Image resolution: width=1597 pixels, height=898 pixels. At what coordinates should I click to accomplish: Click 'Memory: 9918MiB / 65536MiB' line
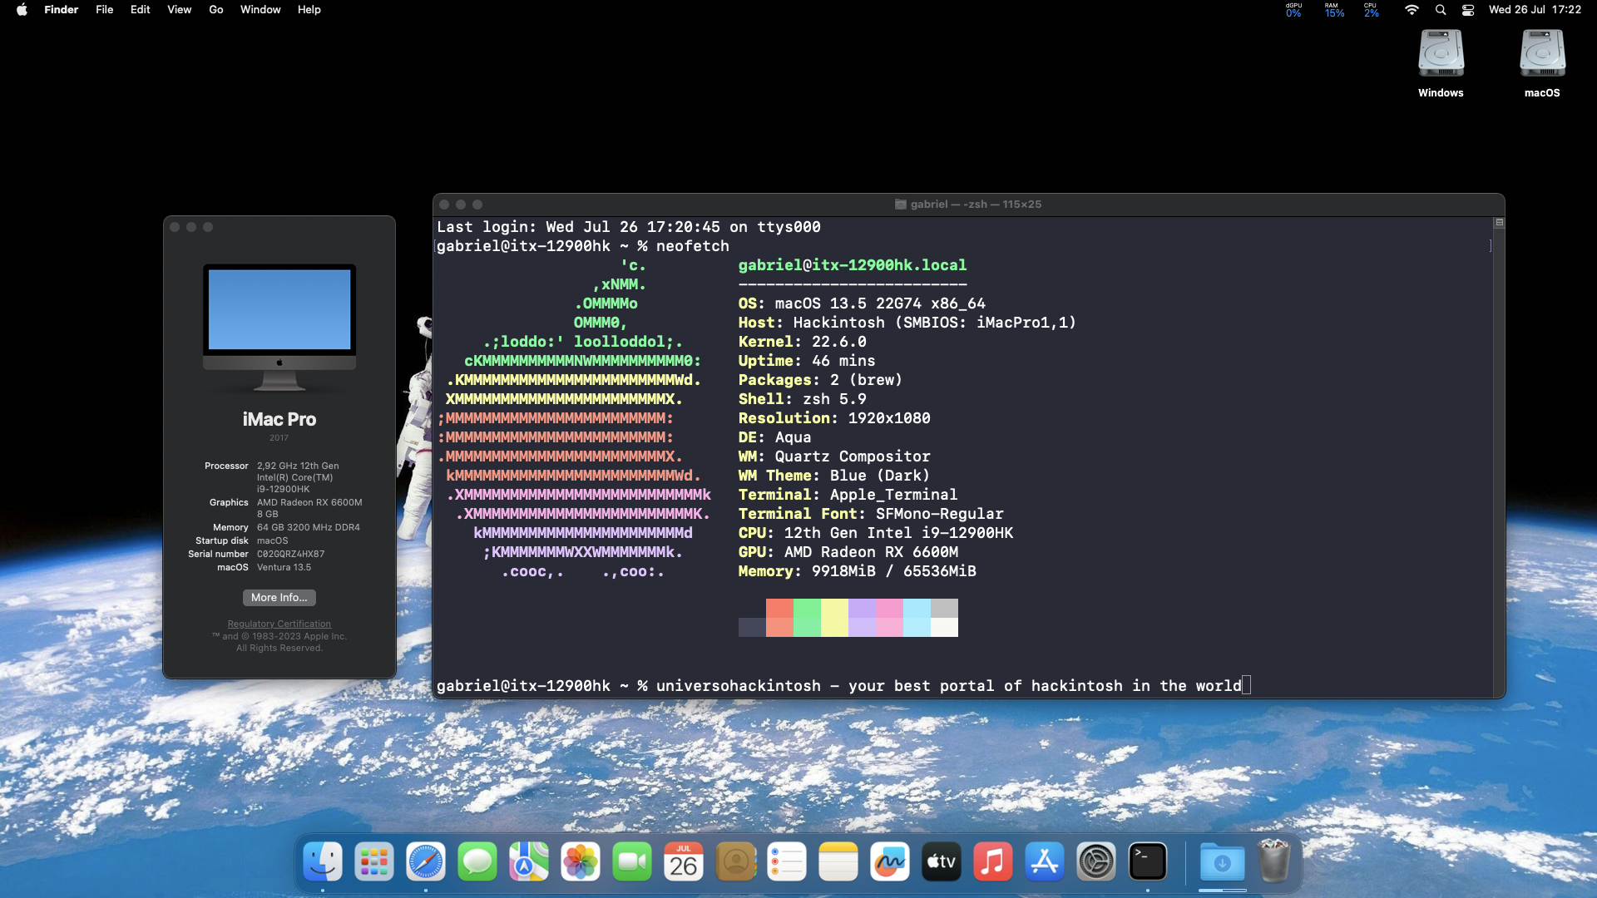click(x=858, y=571)
